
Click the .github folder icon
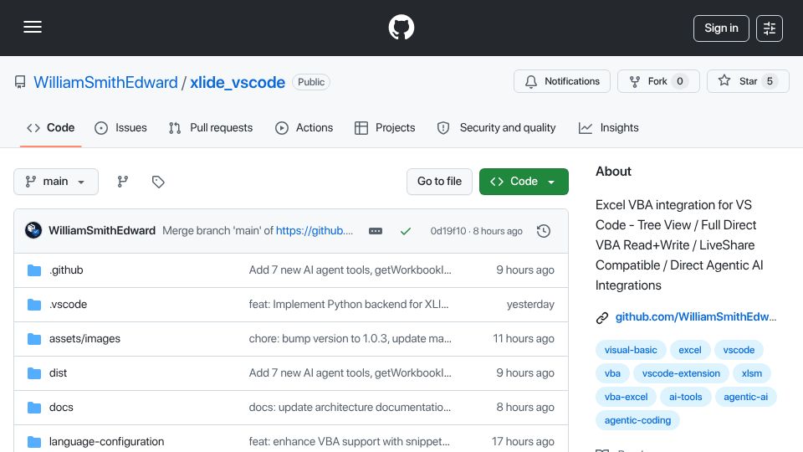tap(33, 270)
